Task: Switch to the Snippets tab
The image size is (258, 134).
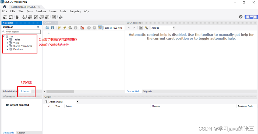Action: [147, 91]
